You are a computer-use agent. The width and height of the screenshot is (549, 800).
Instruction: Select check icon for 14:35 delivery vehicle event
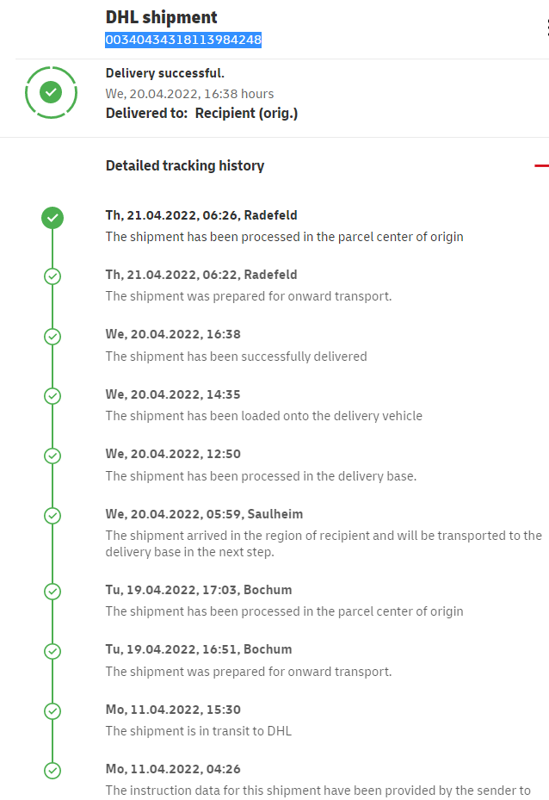(52, 396)
